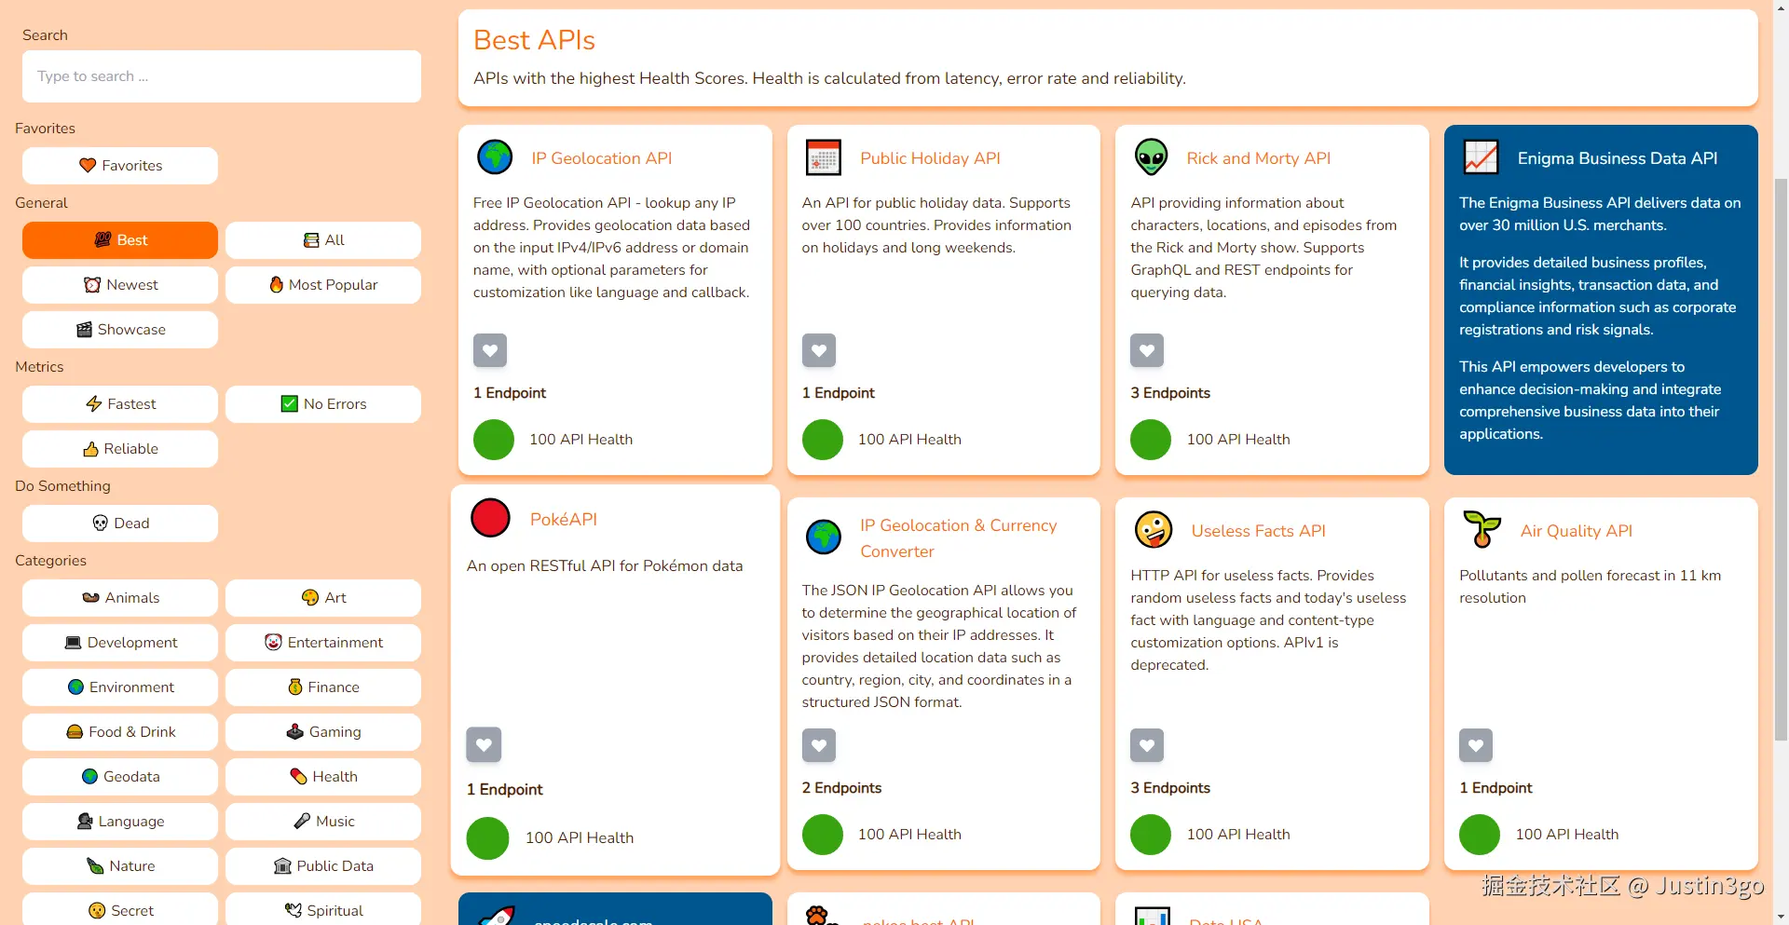The width and height of the screenshot is (1789, 925).
Task: Open the Useless Facts API title link
Action: [1258, 531]
